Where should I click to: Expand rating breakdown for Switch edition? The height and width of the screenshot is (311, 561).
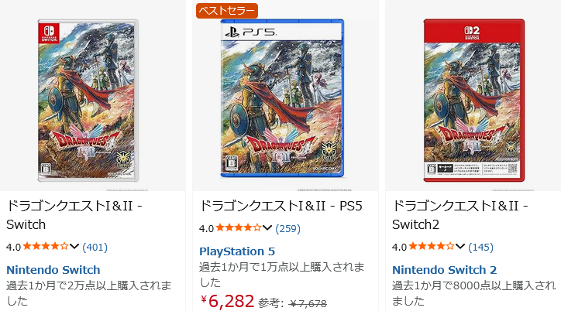coord(75,248)
